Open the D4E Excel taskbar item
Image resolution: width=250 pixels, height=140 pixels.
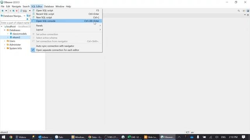coord(134,137)
